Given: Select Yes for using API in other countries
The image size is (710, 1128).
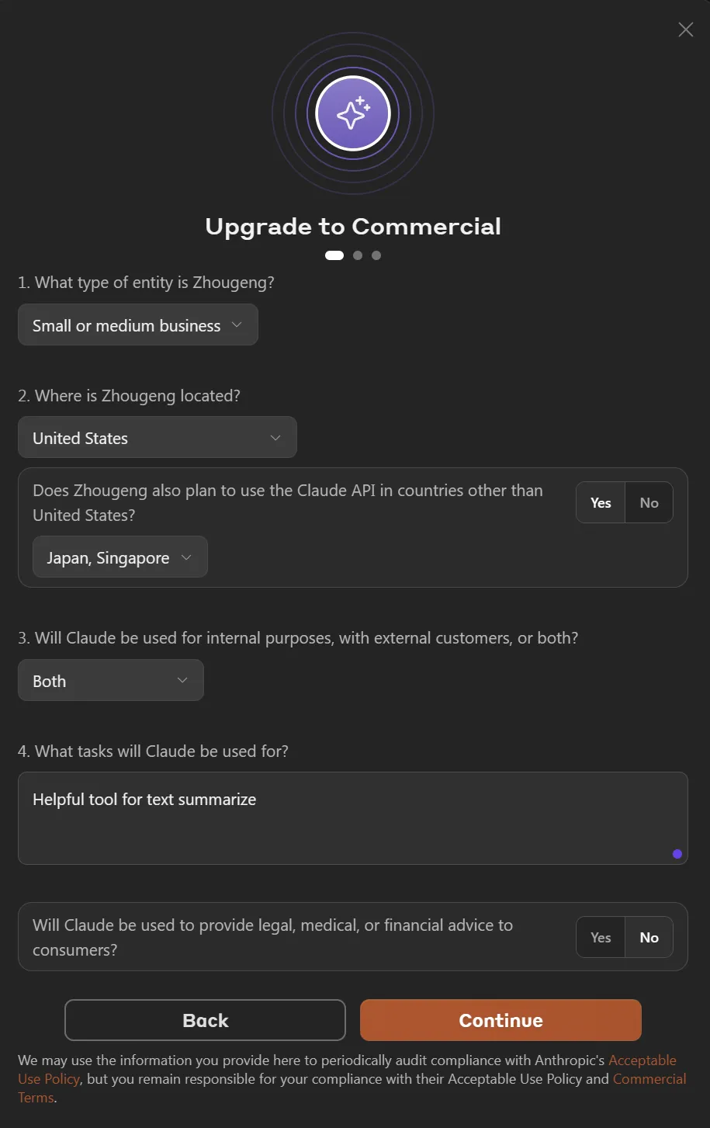Looking at the screenshot, I should tap(601, 503).
